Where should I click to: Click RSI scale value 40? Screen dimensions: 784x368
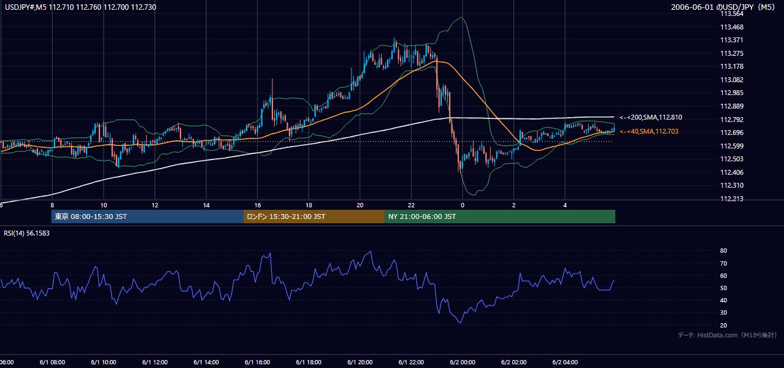(x=723, y=300)
